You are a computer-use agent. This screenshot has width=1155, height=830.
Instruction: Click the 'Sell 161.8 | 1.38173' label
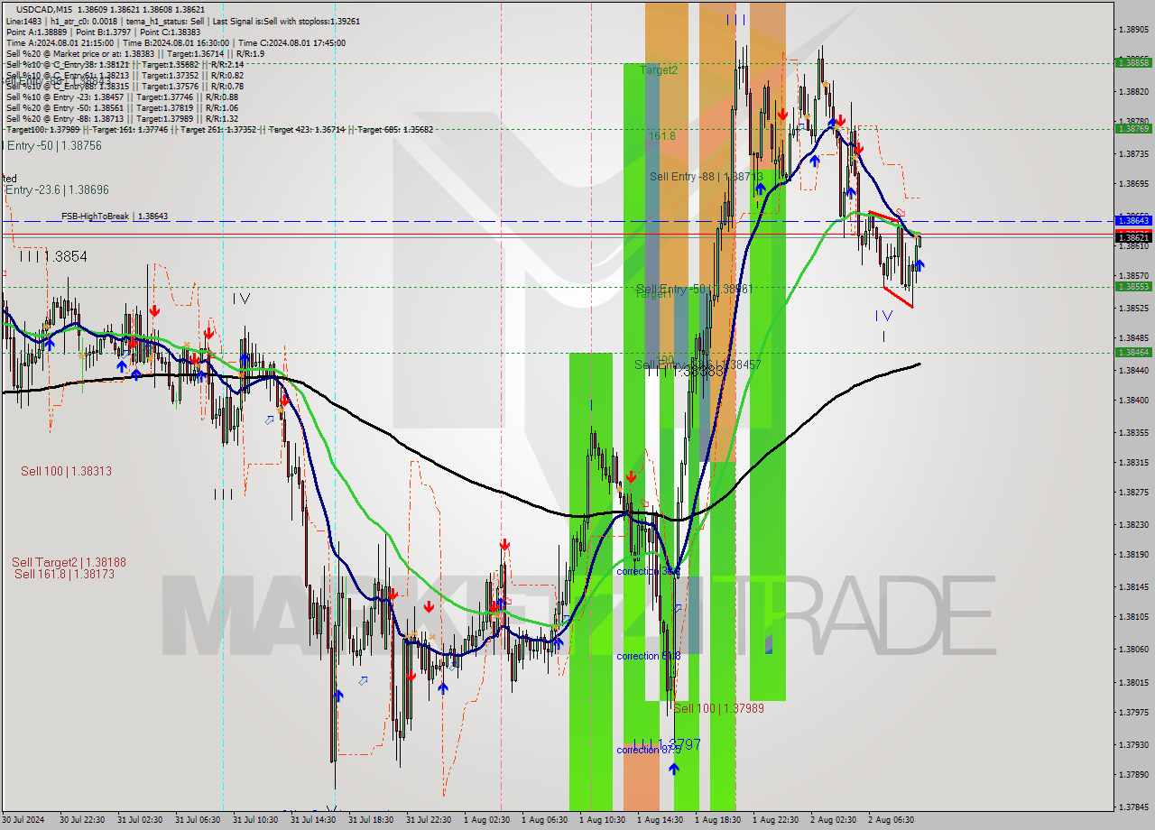click(x=64, y=574)
